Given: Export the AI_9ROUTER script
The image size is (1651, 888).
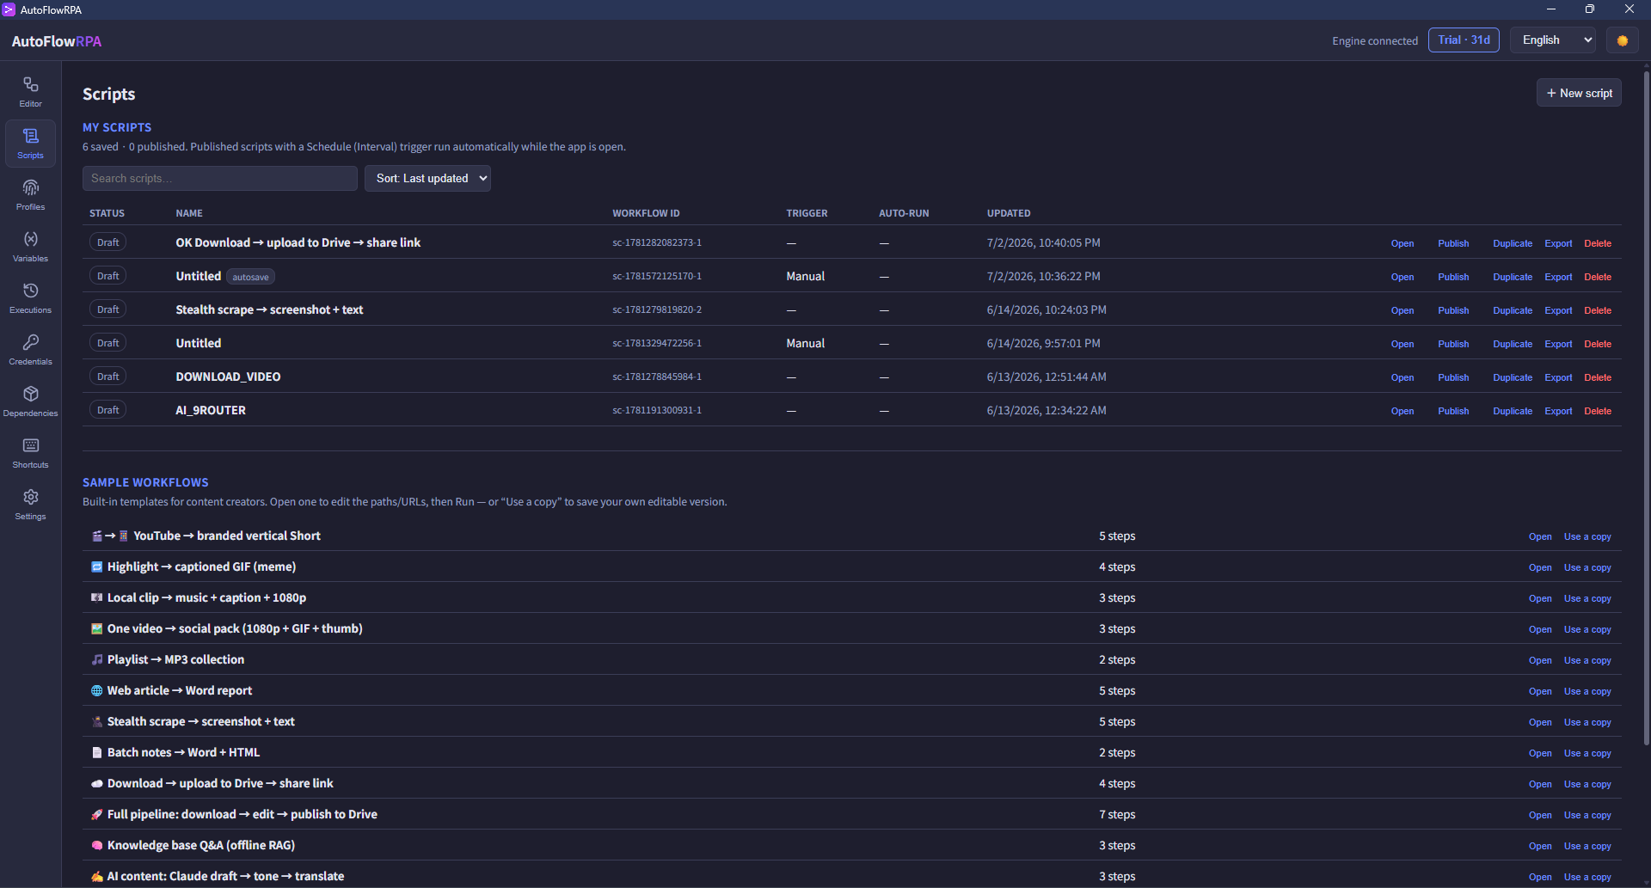Looking at the screenshot, I should click(x=1558, y=411).
